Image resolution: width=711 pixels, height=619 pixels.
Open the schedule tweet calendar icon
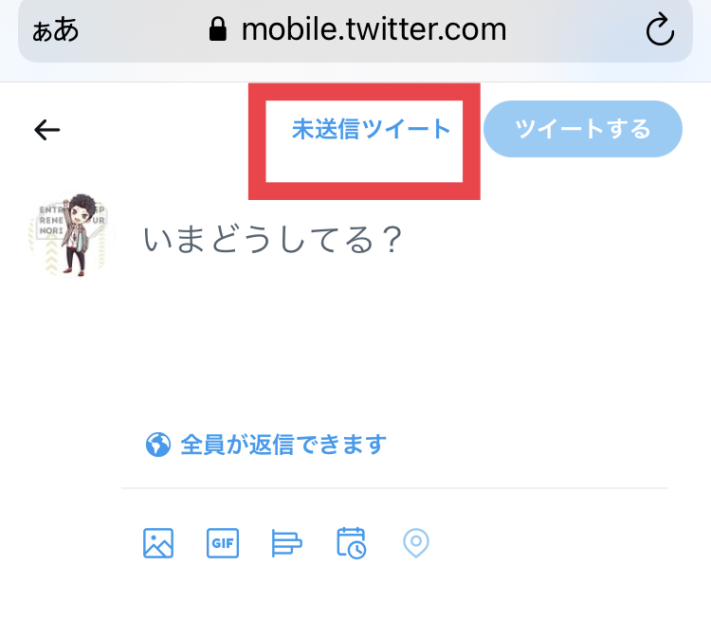tap(352, 543)
